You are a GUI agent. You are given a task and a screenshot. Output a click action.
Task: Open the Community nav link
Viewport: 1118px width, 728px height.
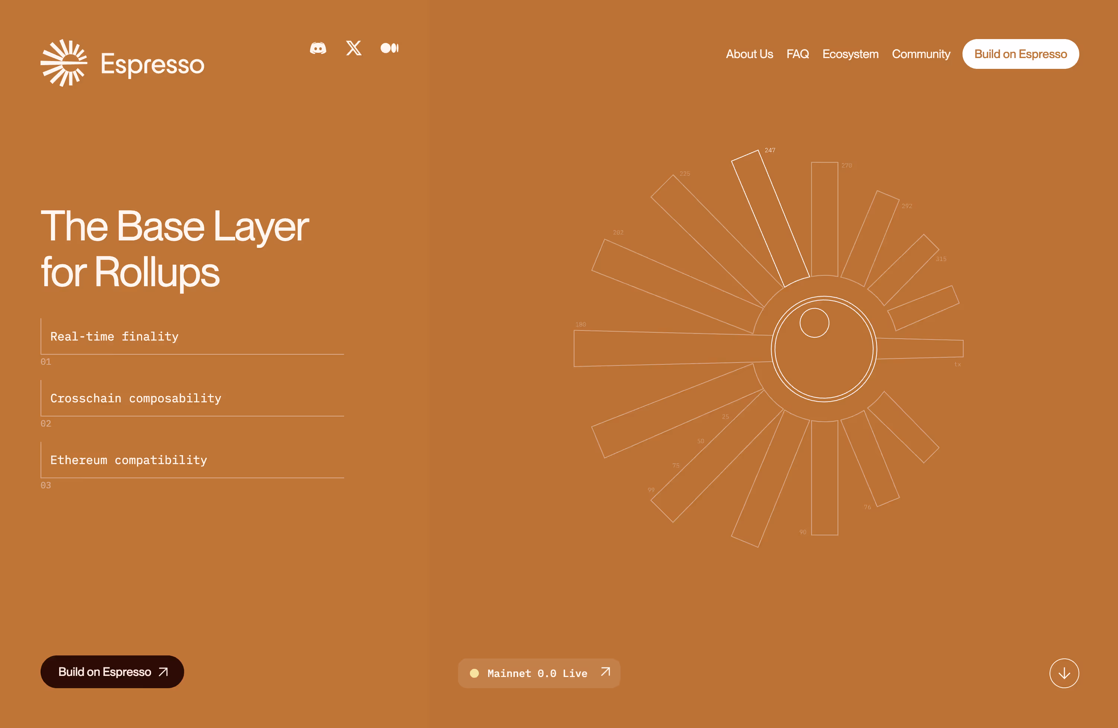921,54
